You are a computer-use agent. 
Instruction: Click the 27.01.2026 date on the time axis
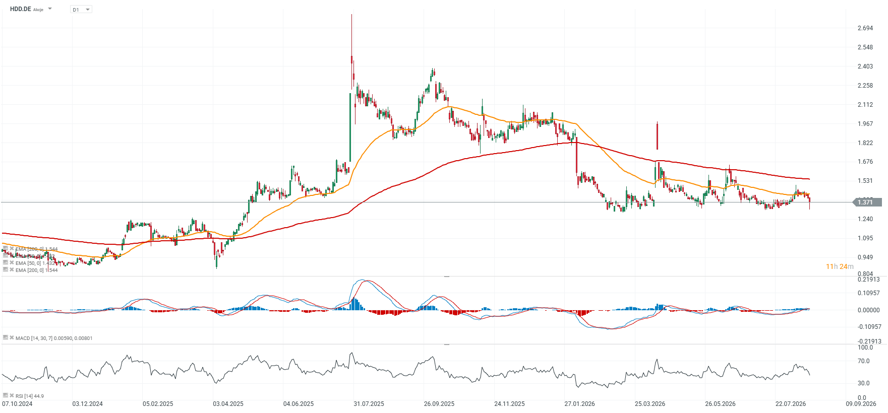click(579, 404)
